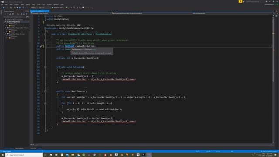Click Add to Source Control in status bar

pyautogui.click(x=269, y=151)
